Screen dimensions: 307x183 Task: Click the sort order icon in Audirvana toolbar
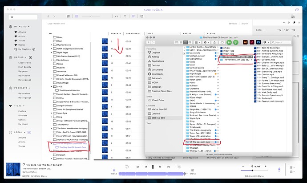click(x=117, y=16)
